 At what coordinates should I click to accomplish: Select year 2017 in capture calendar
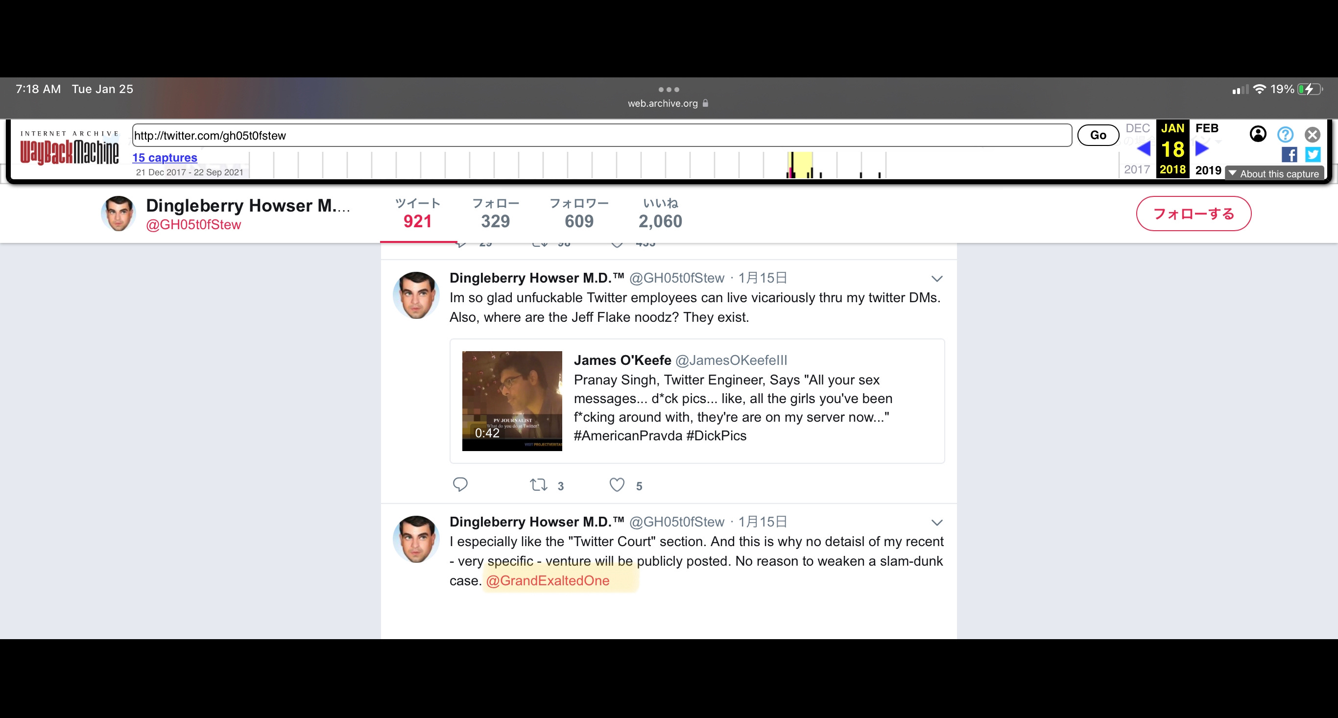[x=1137, y=170]
